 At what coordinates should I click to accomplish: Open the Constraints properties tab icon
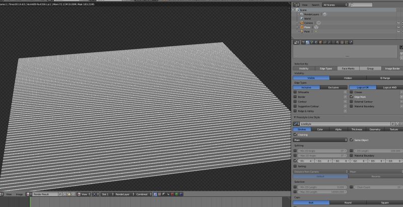(x=324, y=42)
